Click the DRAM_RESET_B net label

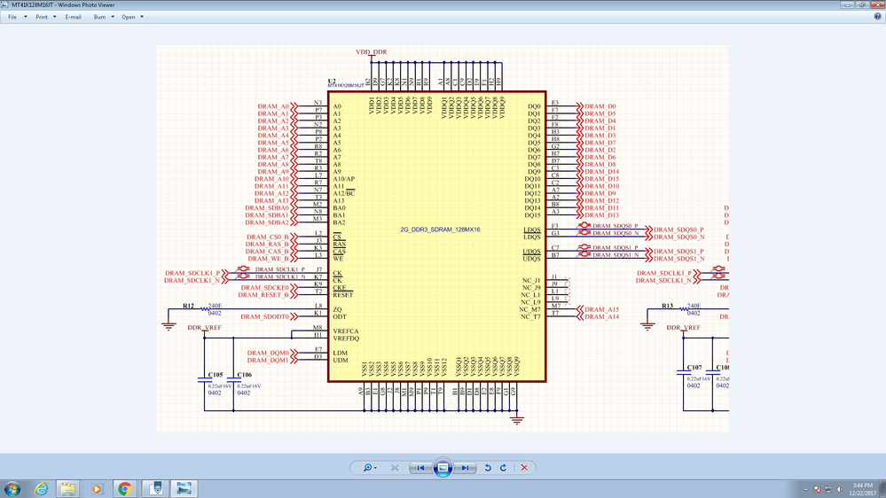click(263, 295)
